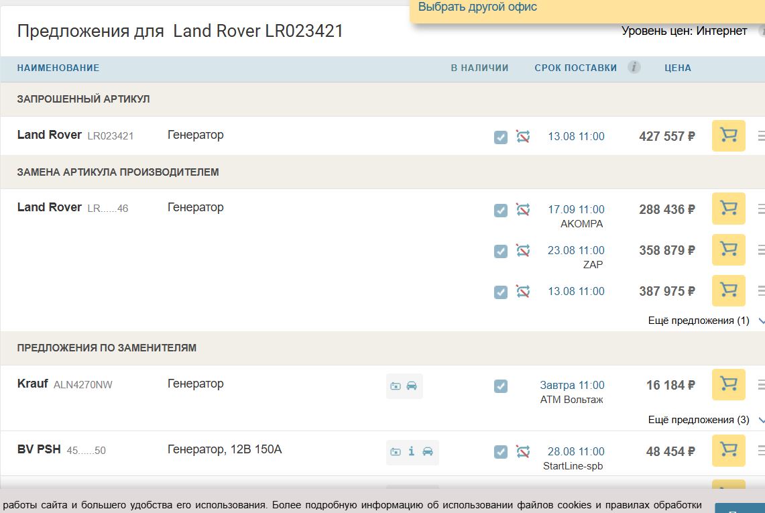This screenshot has width=765, height=513.
Task: Add BV PSH 48 454 ₽ to cart
Action: [x=728, y=451]
